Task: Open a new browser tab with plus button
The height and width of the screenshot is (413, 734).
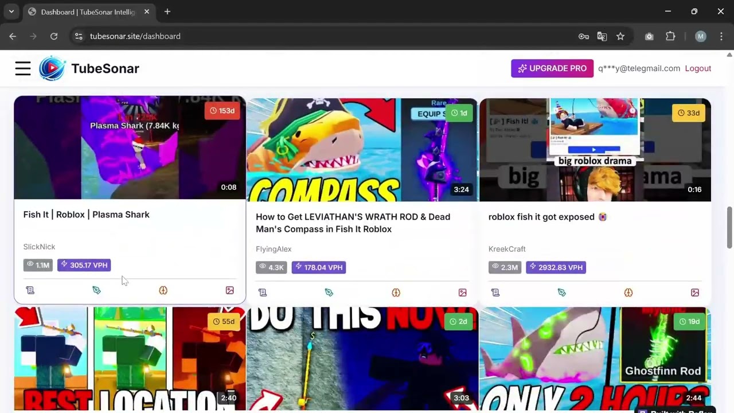Action: [x=167, y=11]
